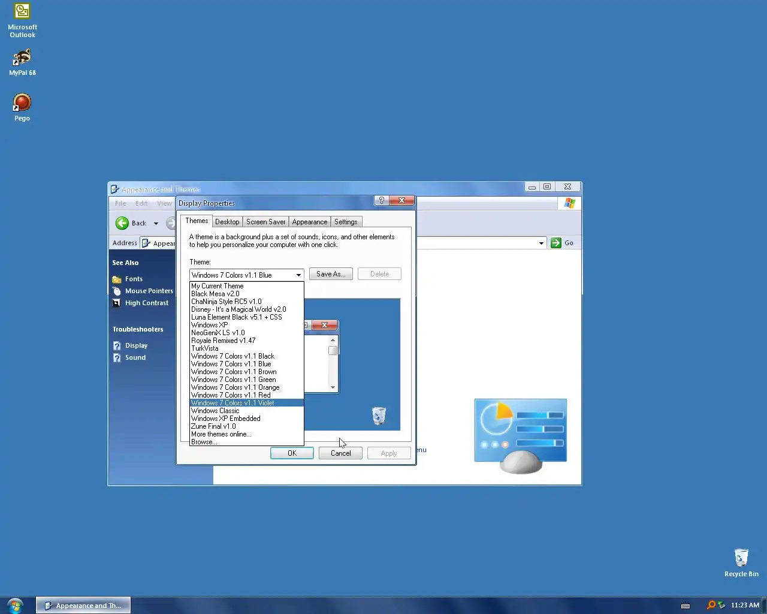Choose Black Mesa v2.0 theme
This screenshot has height=614, width=767.
[x=247, y=294]
